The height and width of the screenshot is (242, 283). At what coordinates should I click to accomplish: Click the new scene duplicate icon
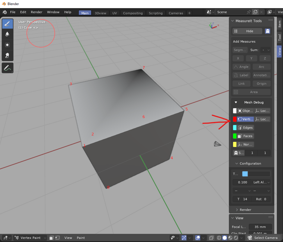tap(255, 12)
